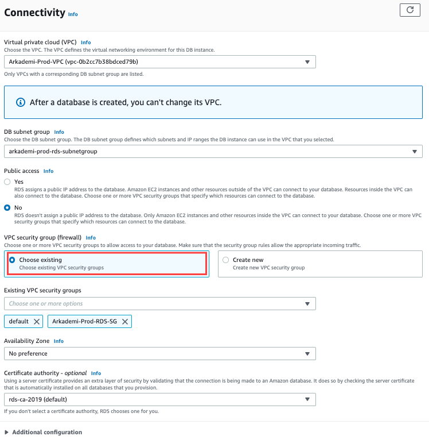Select Yes for Public access
Viewport: 429px width, 440px height.
(7, 182)
